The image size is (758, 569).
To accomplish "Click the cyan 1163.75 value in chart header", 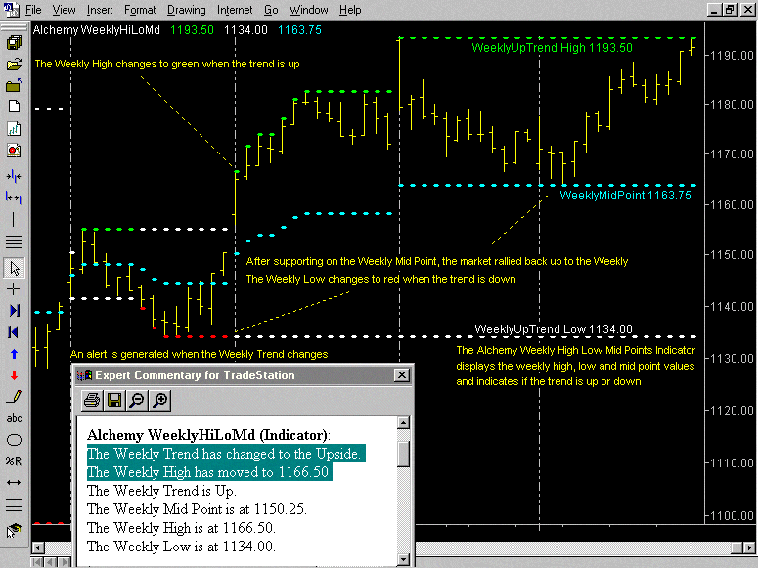I will tap(299, 30).
